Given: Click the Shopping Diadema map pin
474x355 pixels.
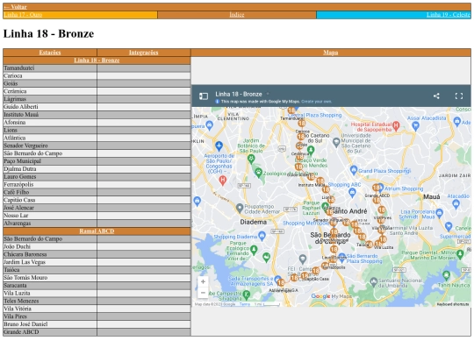Looking at the screenshot, I should [x=262, y=235].
